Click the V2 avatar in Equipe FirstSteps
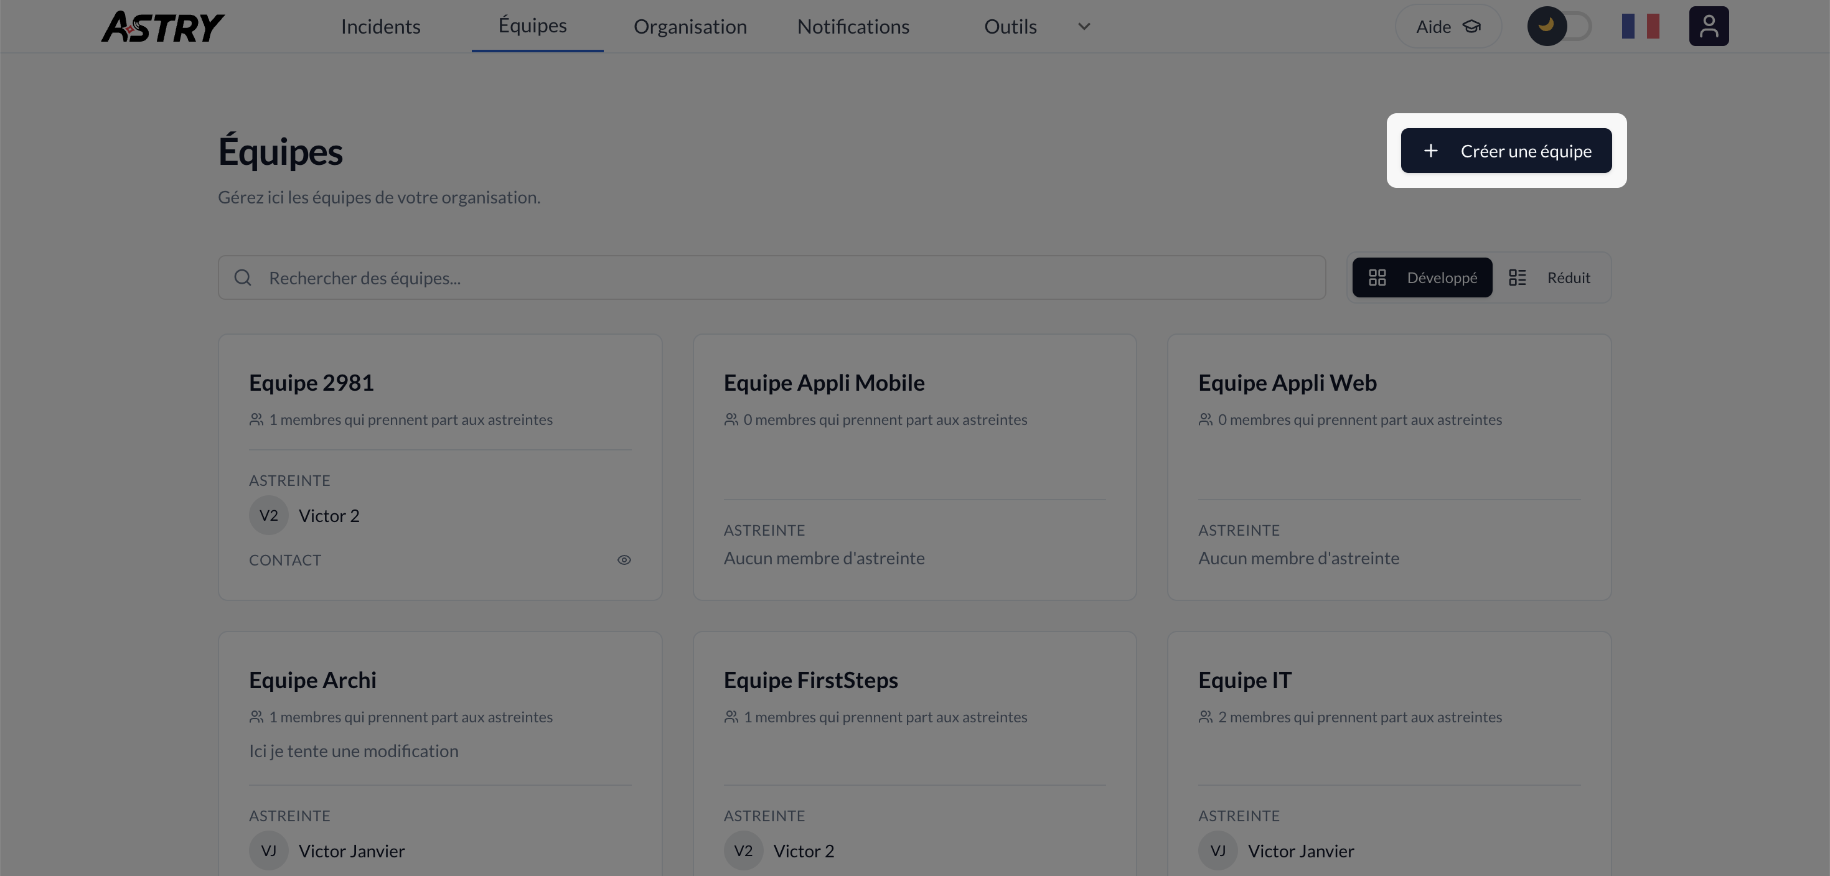Viewport: 1830px width, 876px height. [x=743, y=850]
